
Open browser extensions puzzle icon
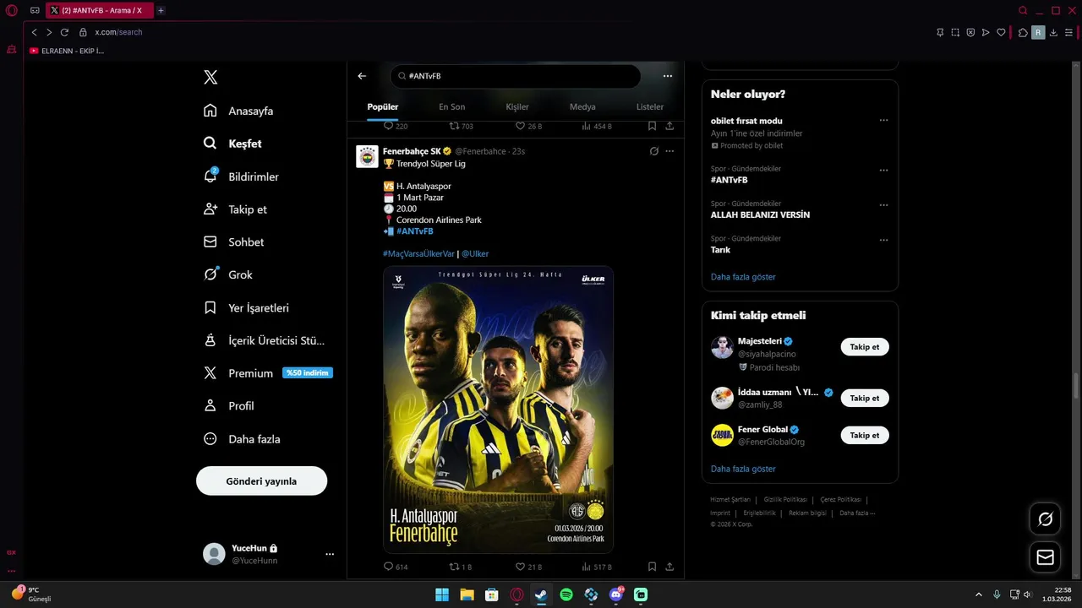click(x=1023, y=32)
